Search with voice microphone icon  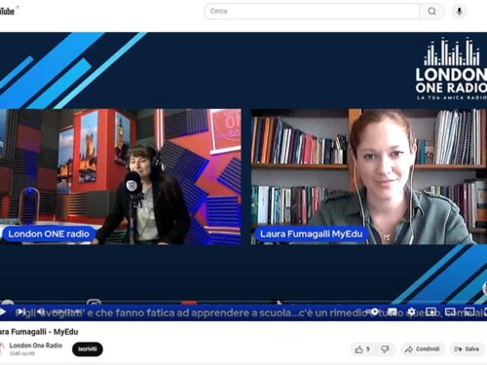tap(459, 12)
